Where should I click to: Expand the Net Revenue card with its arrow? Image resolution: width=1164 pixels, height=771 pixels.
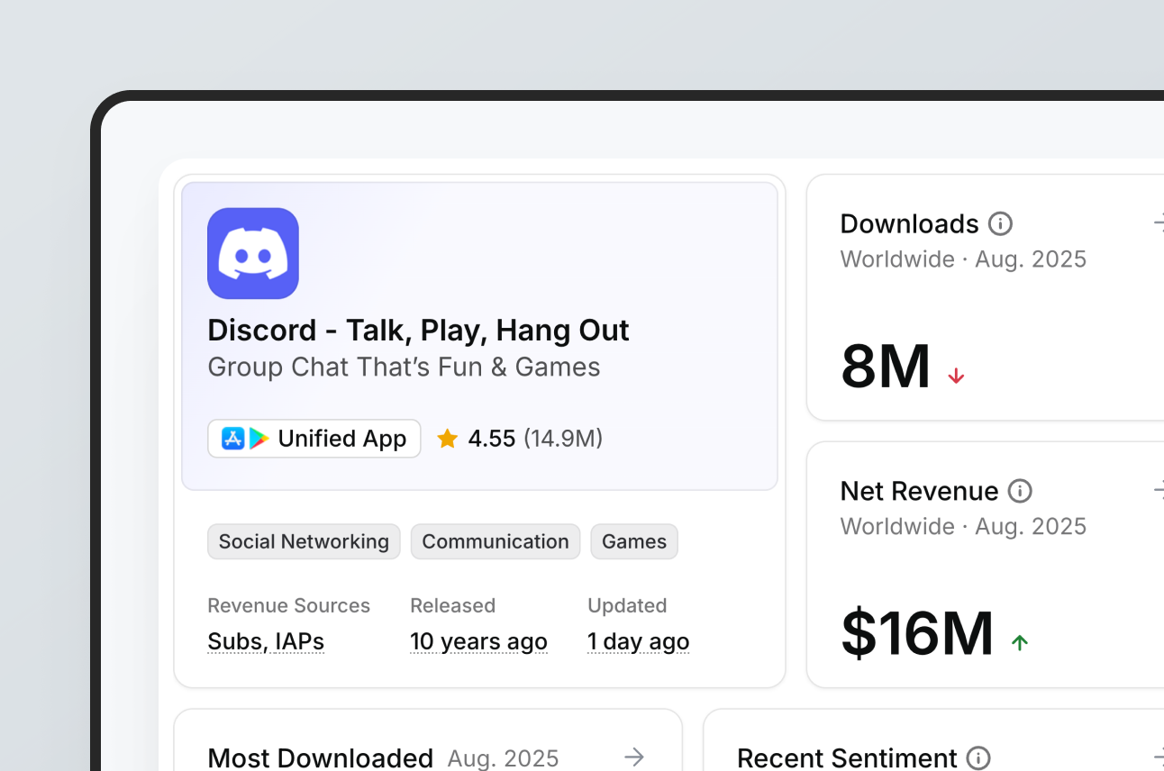pos(1159,491)
